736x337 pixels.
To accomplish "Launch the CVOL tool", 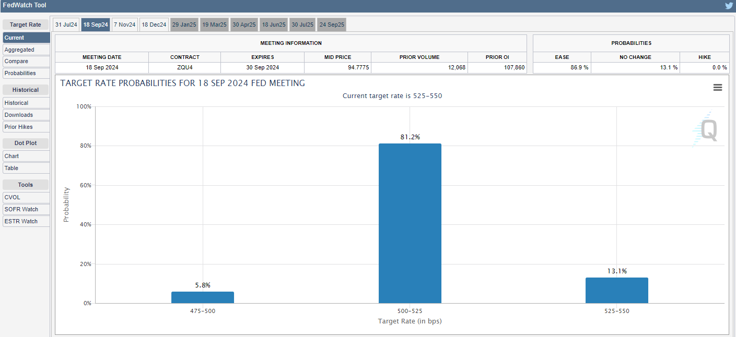I will (26, 197).
